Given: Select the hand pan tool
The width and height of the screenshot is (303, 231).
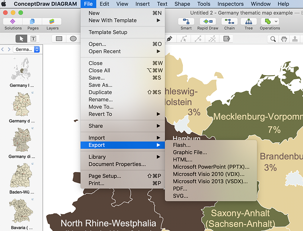Looking at the screenshot, I should pos(284,39).
